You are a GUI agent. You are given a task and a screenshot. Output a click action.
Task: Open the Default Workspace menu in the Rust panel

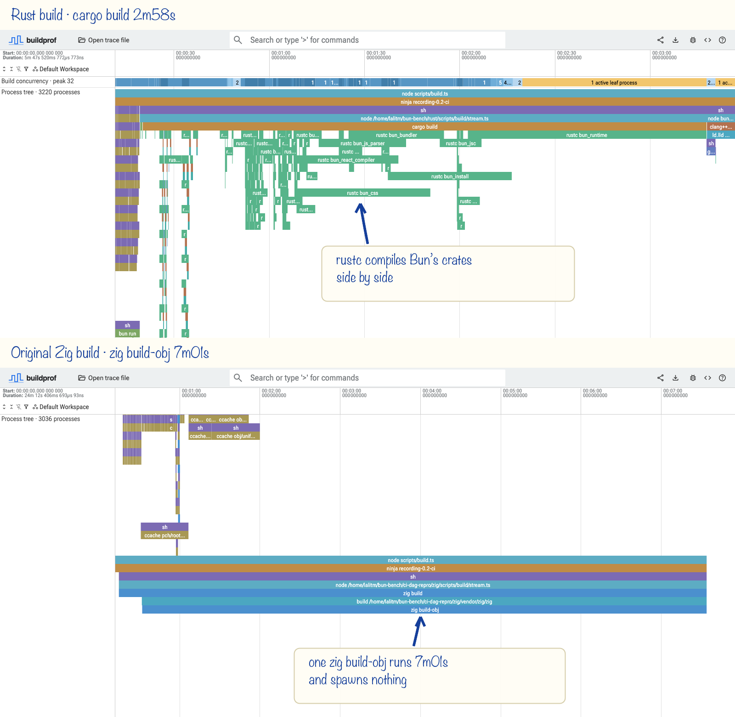click(x=61, y=69)
